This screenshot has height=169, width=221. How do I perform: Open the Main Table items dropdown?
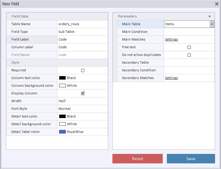(212, 24)
